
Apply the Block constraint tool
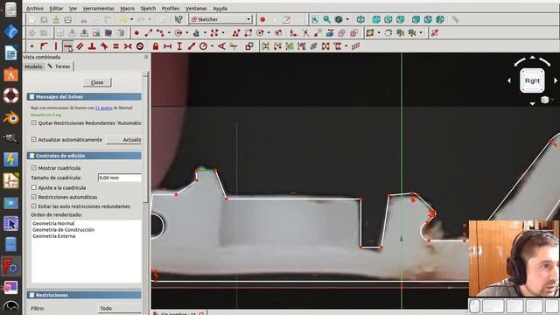point(140,46)
